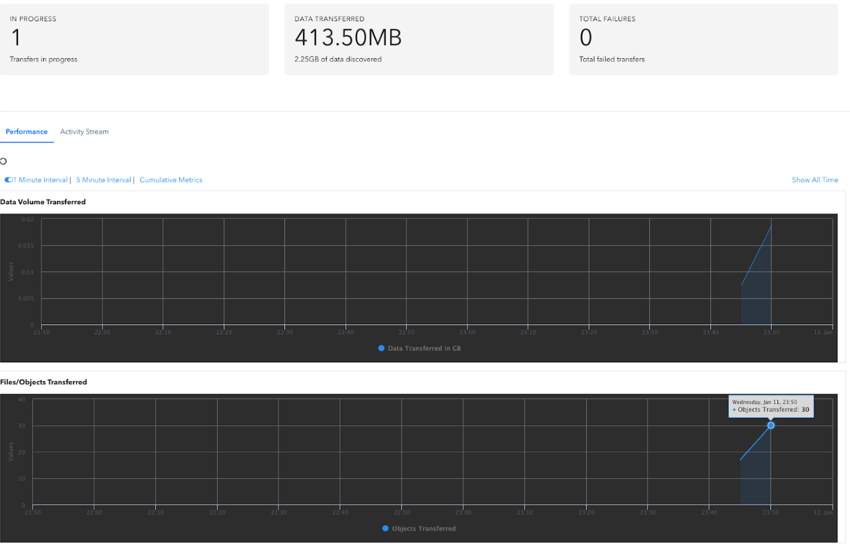The width and height of the screenshot is (850, 544).
Task: Select the highlighted data point on Objects chart
Action: (771, 425)
